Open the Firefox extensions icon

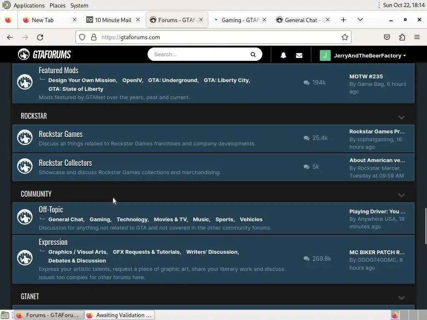402,37
